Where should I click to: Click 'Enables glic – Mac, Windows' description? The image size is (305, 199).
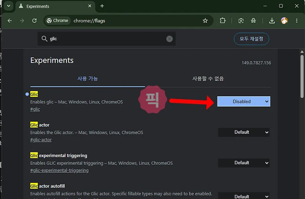[x=76, y=102]
